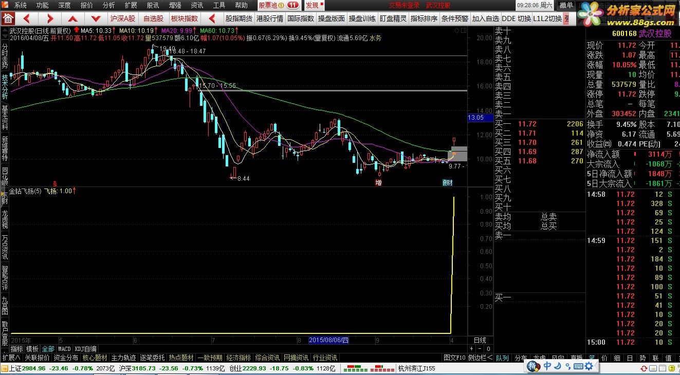Select the KDJ自编 indicator tab
This screenshot has width=680, height=375.
(x=85, y=349)
